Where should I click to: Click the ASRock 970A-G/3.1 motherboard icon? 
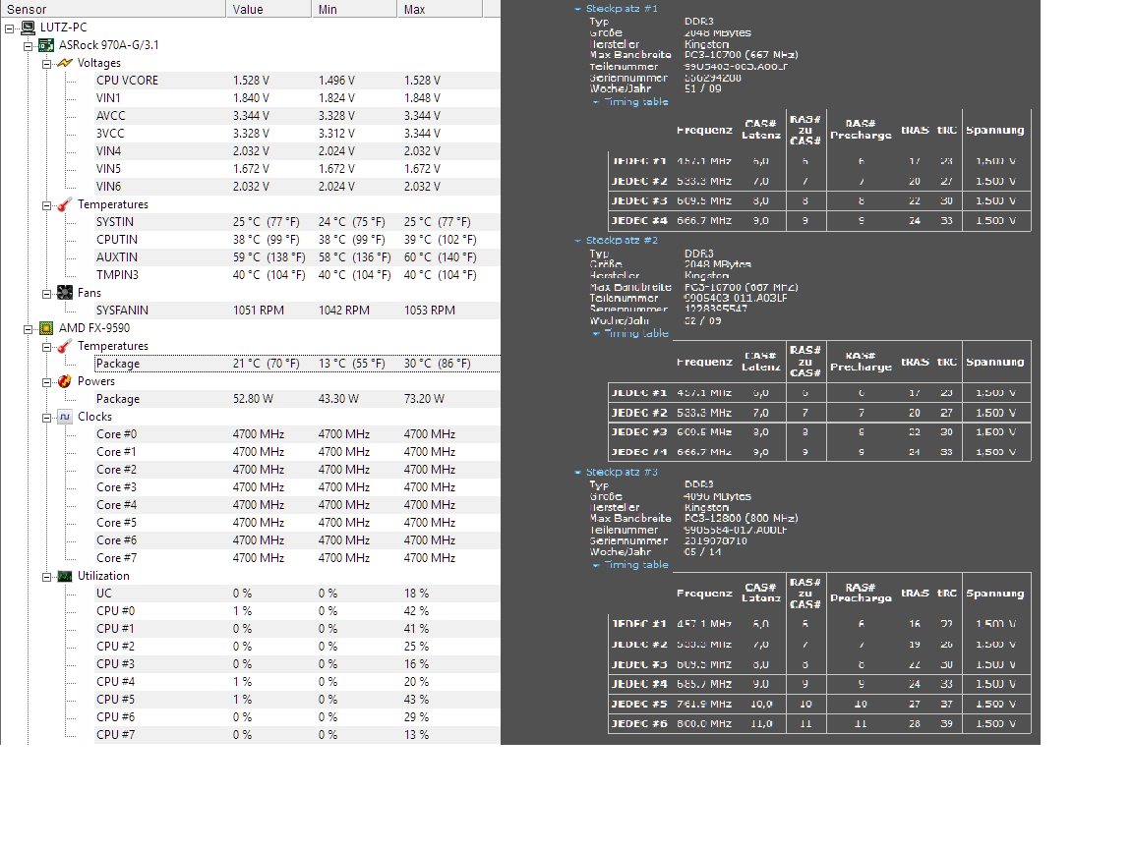click(46, 45)
